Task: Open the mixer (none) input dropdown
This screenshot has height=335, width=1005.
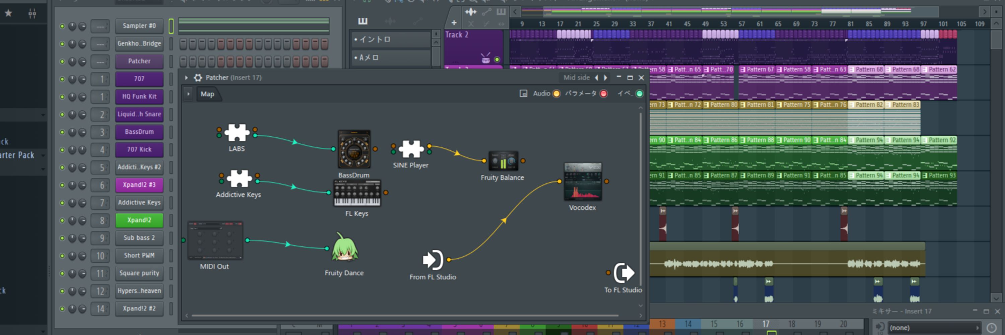Action: click(x=934, y=328)
